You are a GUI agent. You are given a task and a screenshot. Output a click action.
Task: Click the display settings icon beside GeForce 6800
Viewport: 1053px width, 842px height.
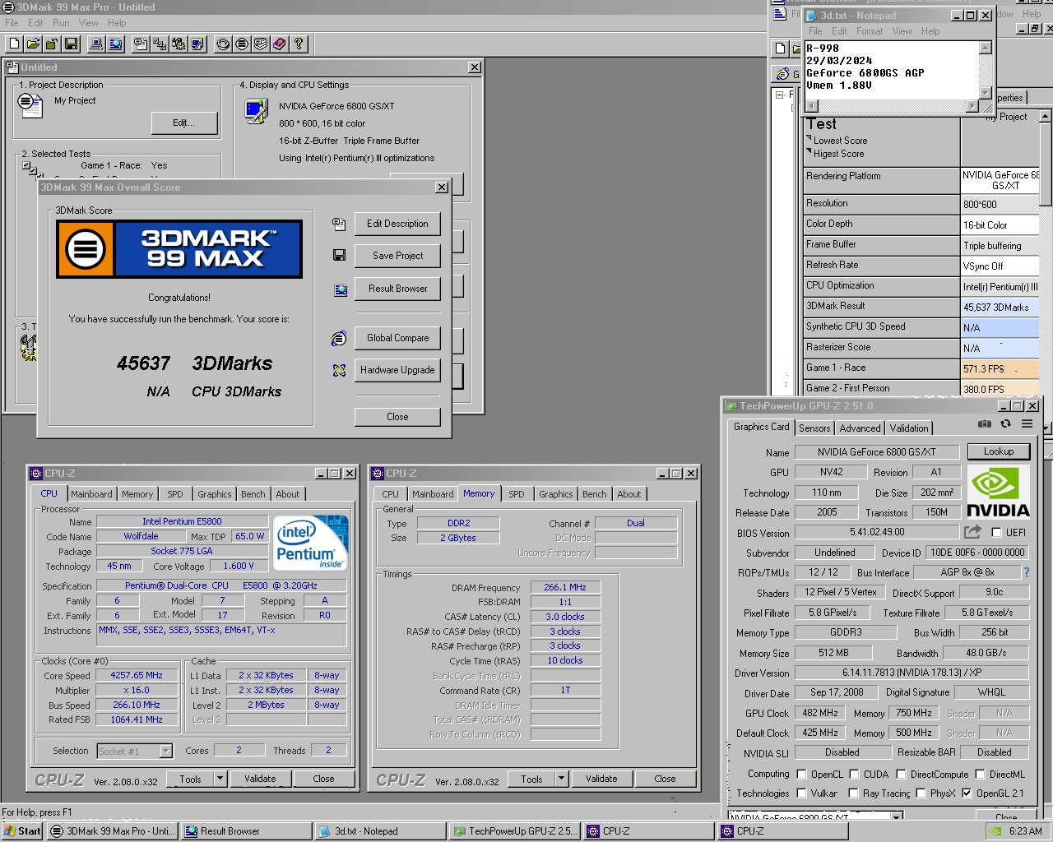click(257, 111)
